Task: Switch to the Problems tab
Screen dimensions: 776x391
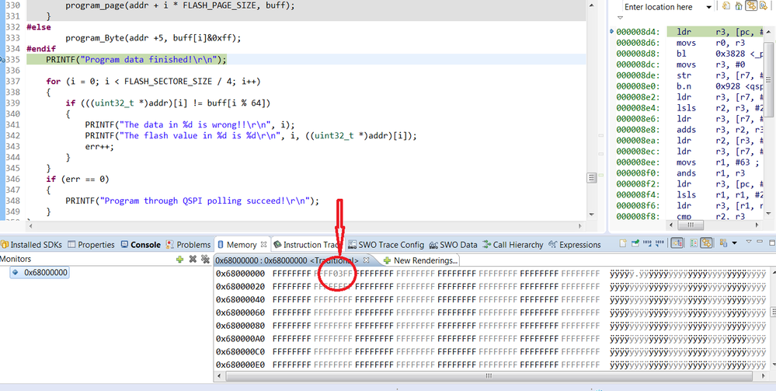Action: click(189, 244)
